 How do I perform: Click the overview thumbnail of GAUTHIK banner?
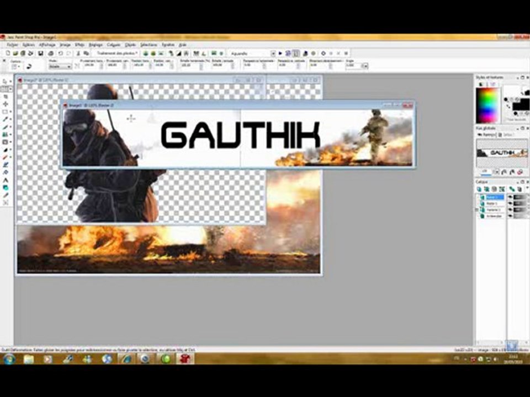[x=502, y=153]
